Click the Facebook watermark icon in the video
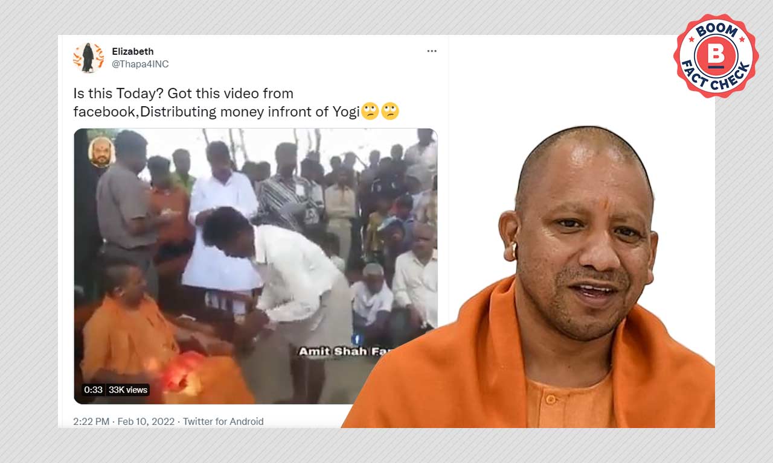773x463 pixels. tap(357, 339)
